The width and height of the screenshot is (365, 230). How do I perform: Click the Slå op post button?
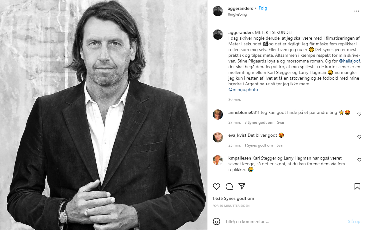pyautogui.click(x=354, y=221)
